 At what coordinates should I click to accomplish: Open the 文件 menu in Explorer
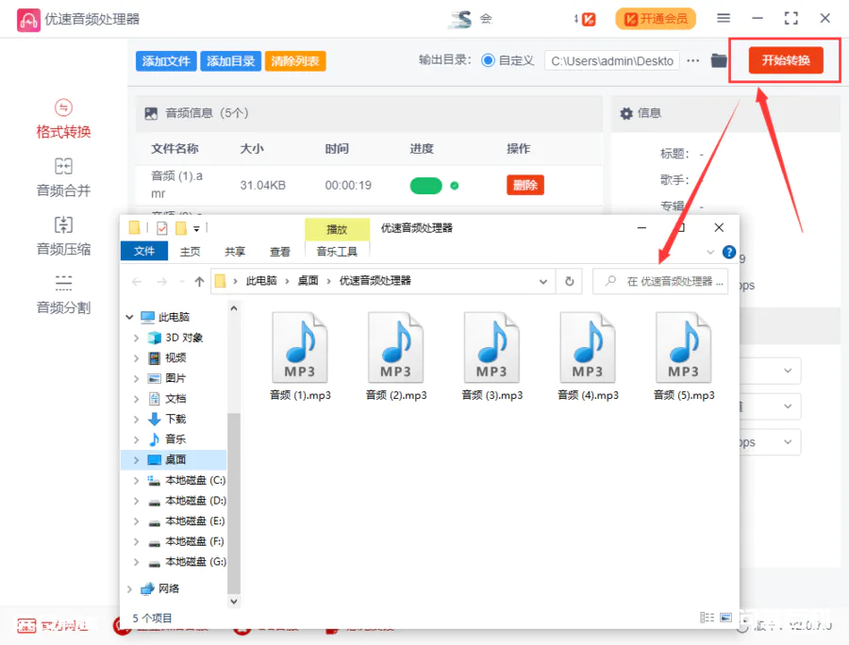[x=144, y=251]
